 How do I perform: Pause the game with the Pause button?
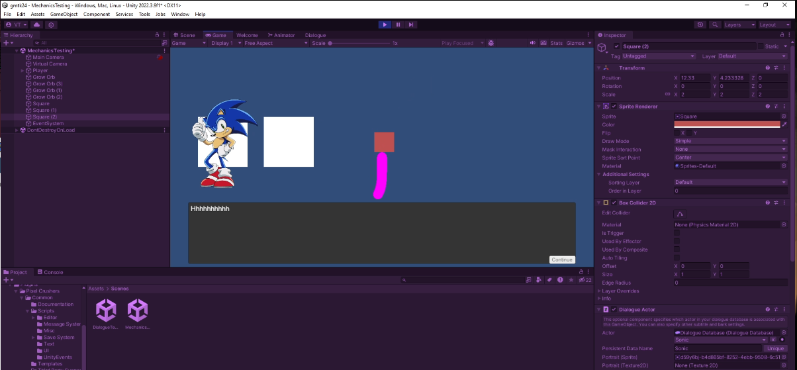tap(398, 24)
